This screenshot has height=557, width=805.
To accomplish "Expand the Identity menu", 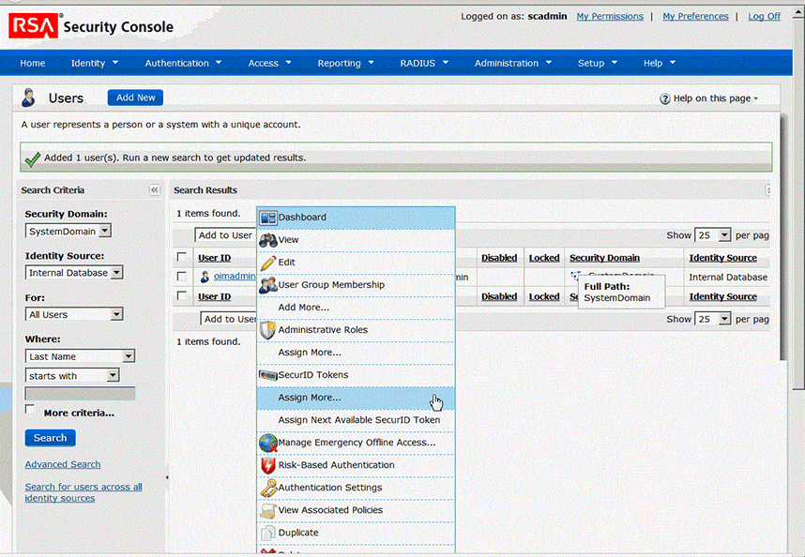I will coord(95,63).
